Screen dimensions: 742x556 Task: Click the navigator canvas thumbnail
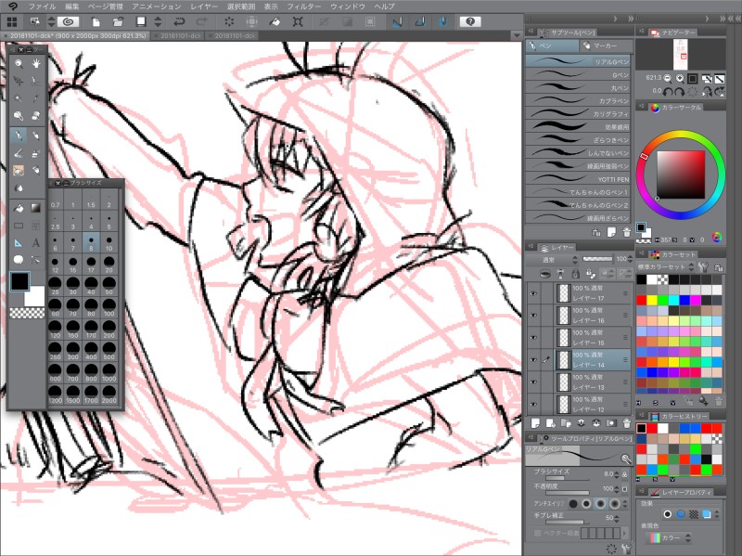[x=680, y=55]
